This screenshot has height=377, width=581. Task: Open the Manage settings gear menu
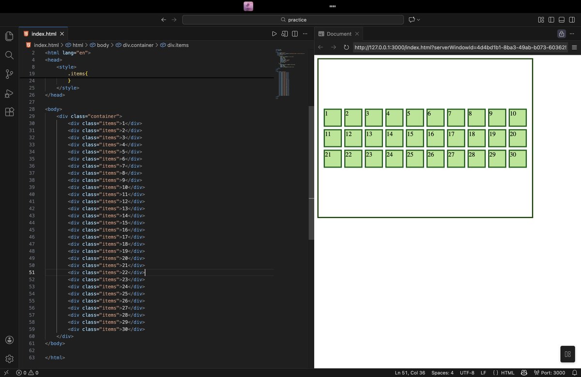point(9,359)
